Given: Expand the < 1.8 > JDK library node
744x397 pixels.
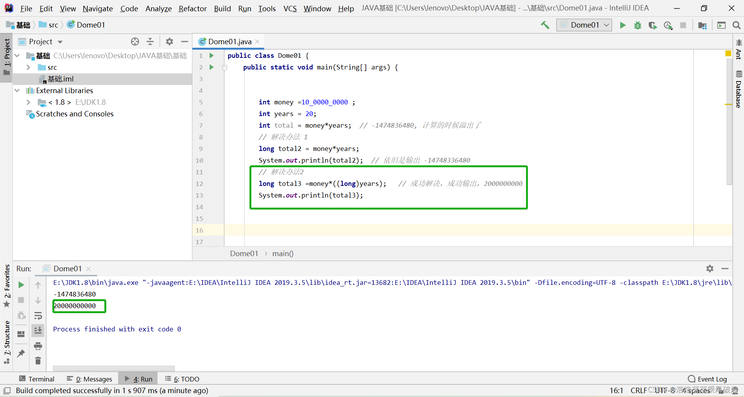Looking at the screenshot, I should click(x=28, y=102).
